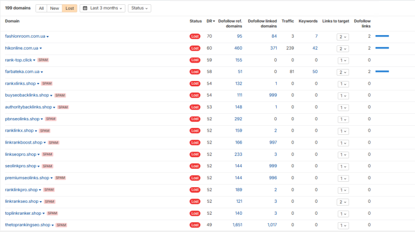Open toplinkranker.shop domain link
Screen dimensions: 415x232
pos(23,213)
